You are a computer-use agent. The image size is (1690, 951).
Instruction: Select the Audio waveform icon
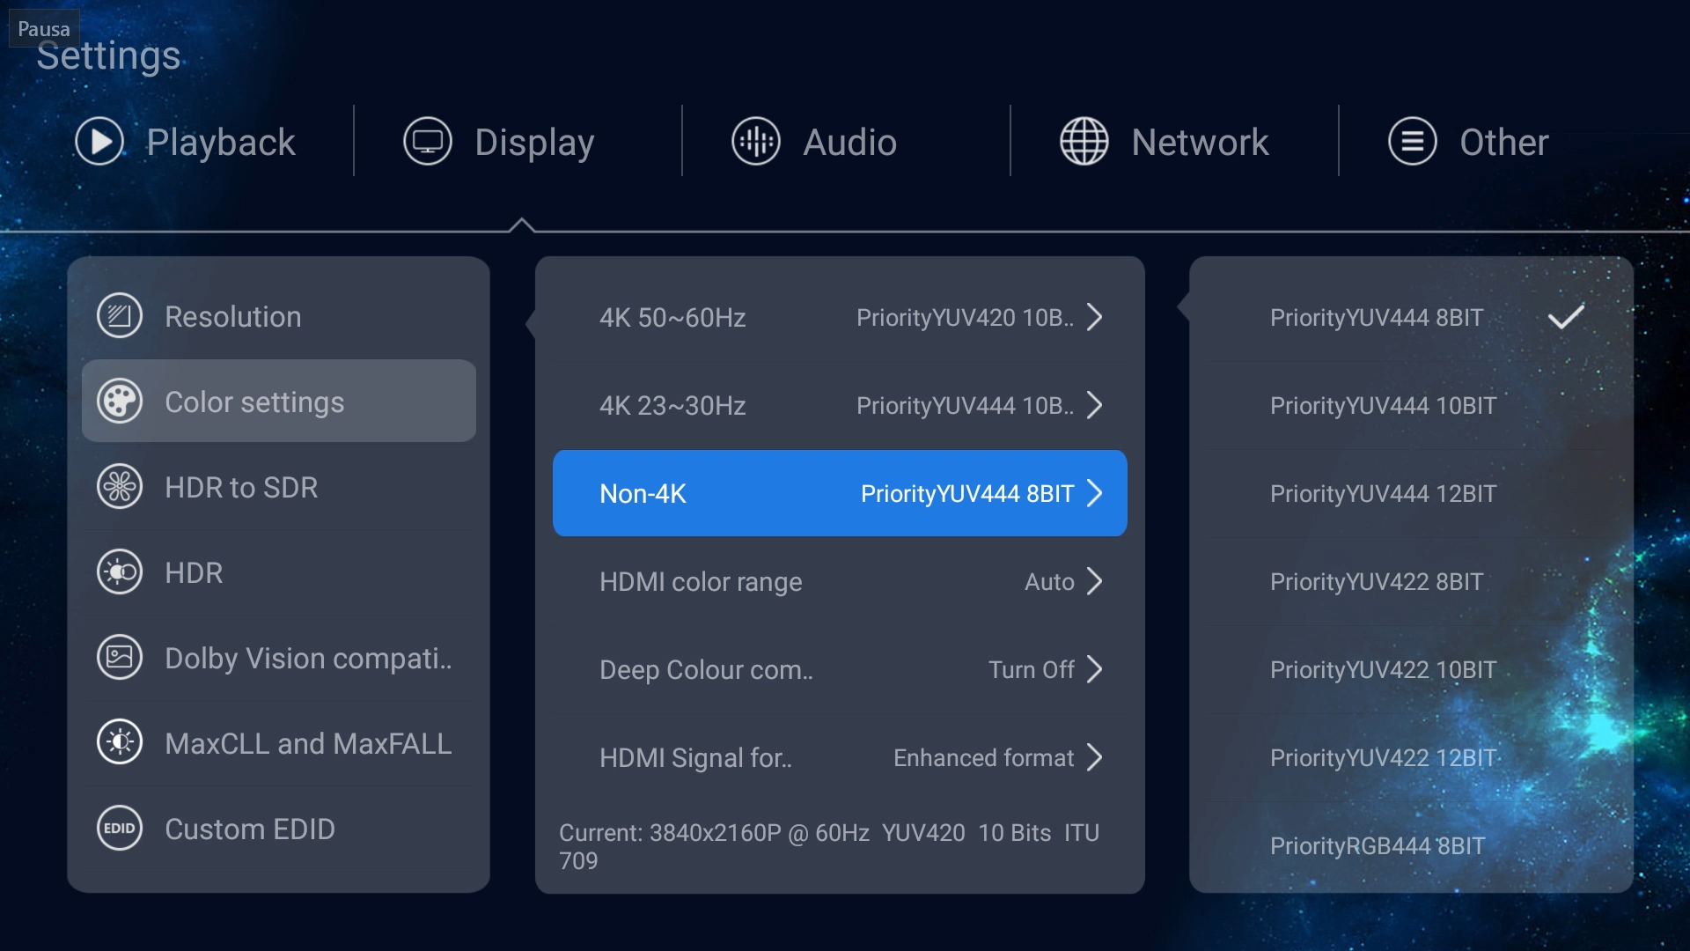pyautogui.click(x=756, y=142)
